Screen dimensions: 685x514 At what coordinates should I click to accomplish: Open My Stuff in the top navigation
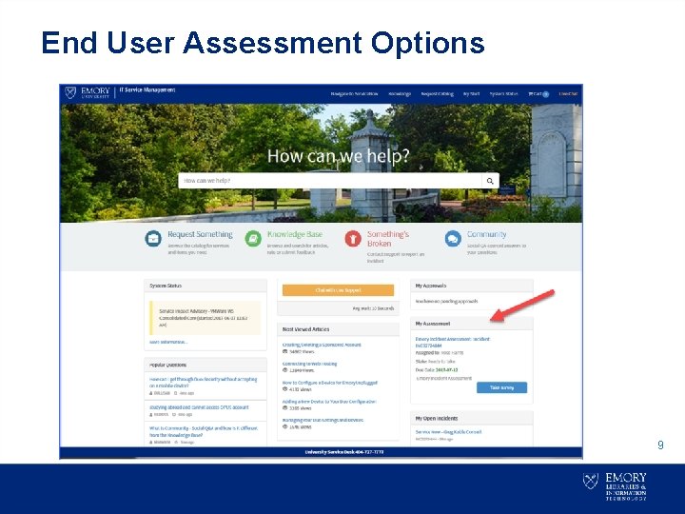pyautogui.click(x=471, y=94)
